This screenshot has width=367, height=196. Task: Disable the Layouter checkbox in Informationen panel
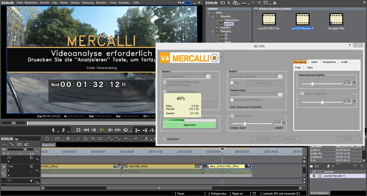click(314, 172)
